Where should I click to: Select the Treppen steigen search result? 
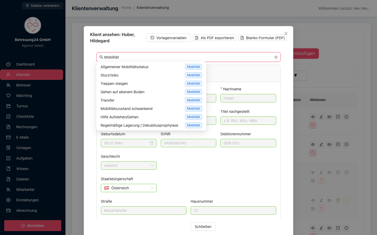pos(151,84)
